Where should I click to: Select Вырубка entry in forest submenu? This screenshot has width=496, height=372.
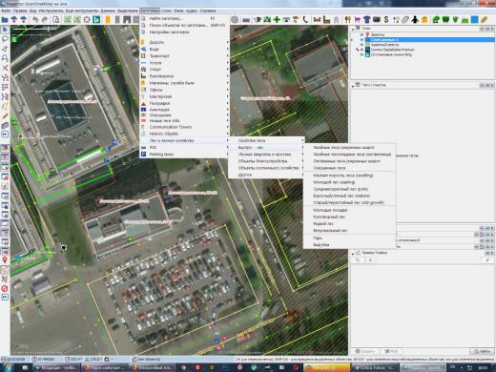[321, 245]
